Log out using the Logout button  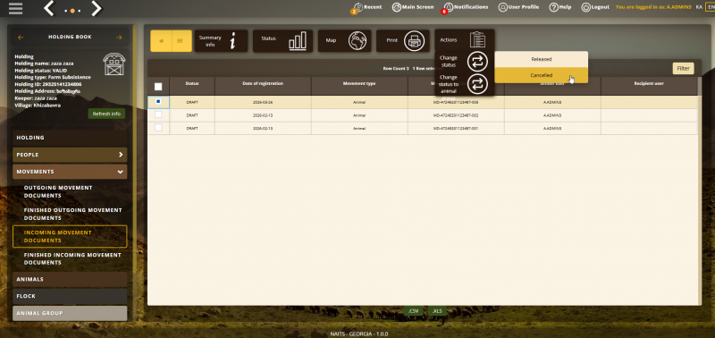595,7
